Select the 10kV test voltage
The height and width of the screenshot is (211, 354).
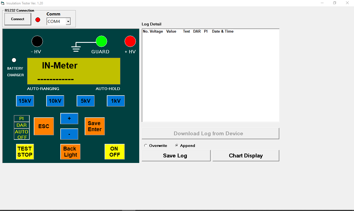pos(55,101)
